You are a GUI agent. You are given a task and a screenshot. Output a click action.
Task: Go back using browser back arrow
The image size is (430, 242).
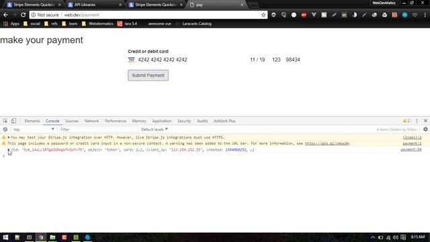[x=5, y=15]
